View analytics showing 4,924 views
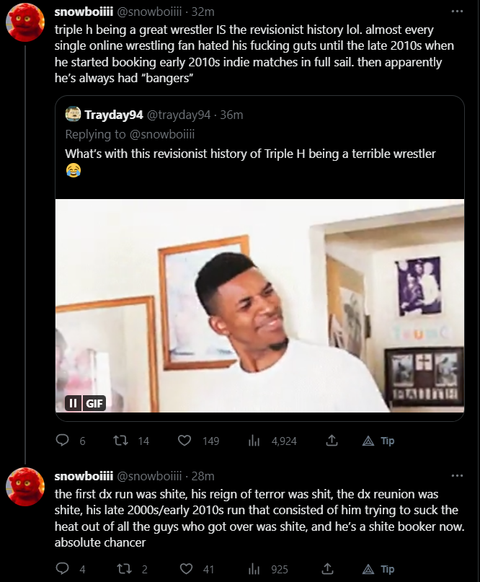 tap(254, 440)
